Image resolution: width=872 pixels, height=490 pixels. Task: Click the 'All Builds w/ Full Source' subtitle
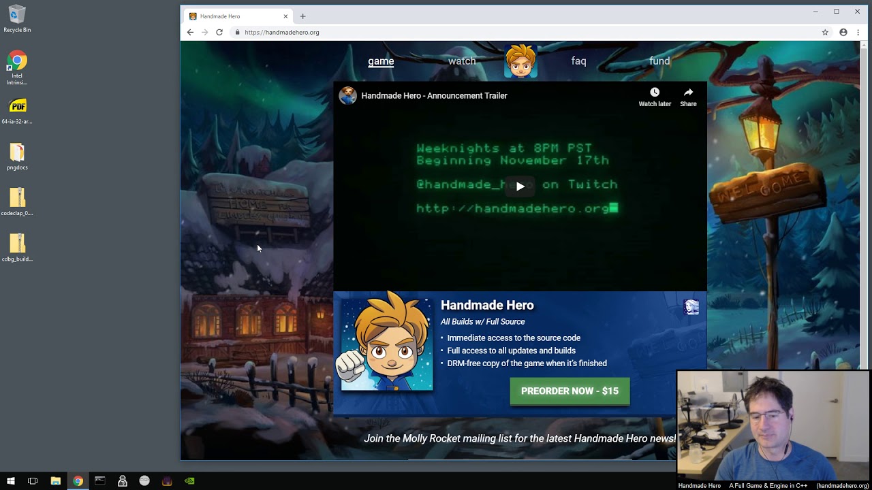point(482,322)
